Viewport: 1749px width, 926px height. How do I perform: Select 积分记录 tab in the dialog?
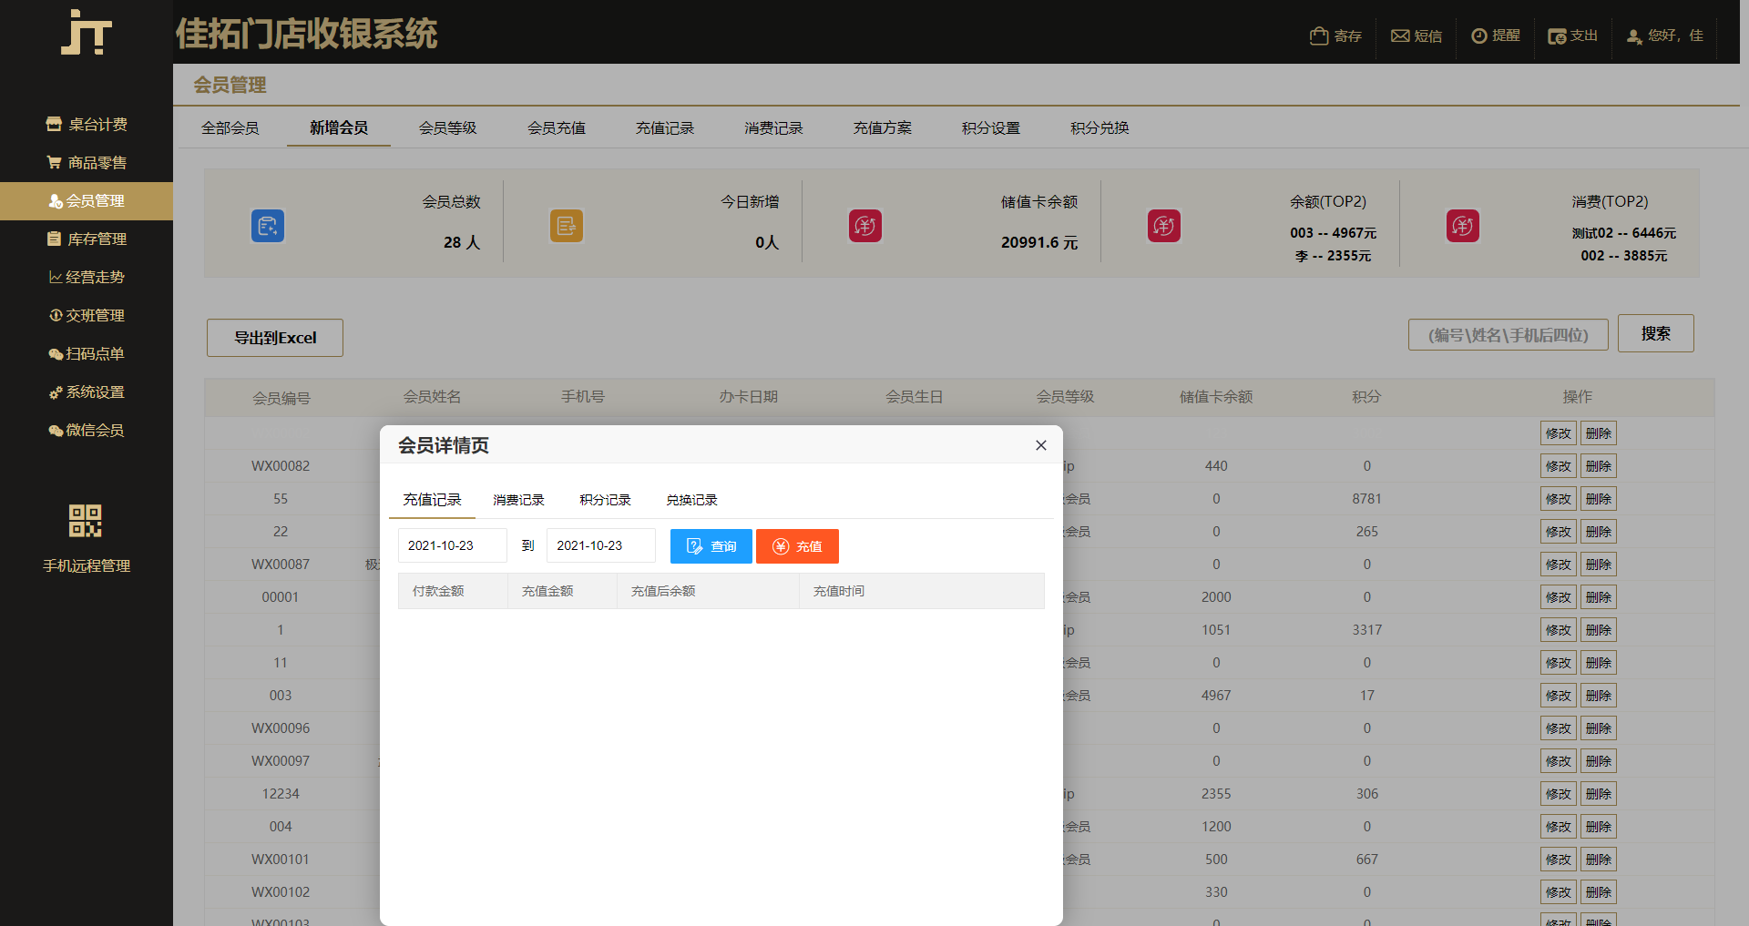[x=605, y=500]
